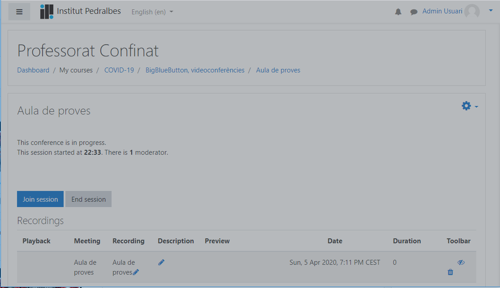
Task: Open the user menu arrow beside avatar
Action: tap(491, 10)
